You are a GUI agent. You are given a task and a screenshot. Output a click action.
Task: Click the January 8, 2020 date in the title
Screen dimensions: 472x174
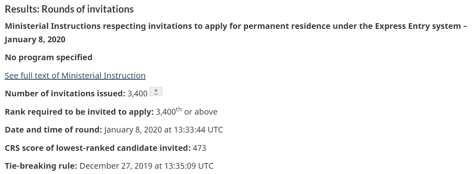[35, 40]
